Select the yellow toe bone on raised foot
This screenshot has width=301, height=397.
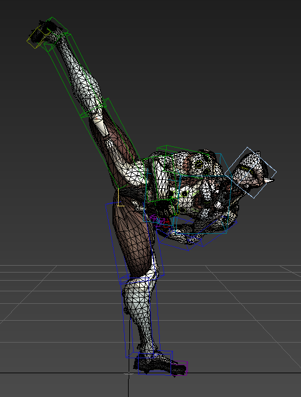tap(36, 39)
